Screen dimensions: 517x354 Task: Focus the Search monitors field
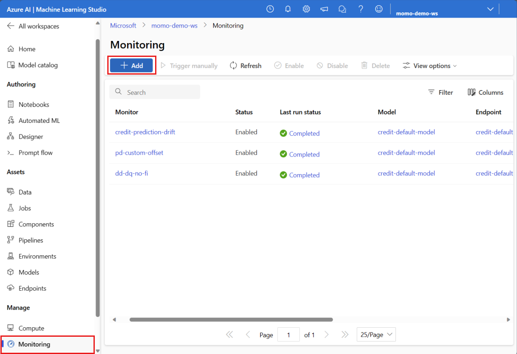click(155, 92)
